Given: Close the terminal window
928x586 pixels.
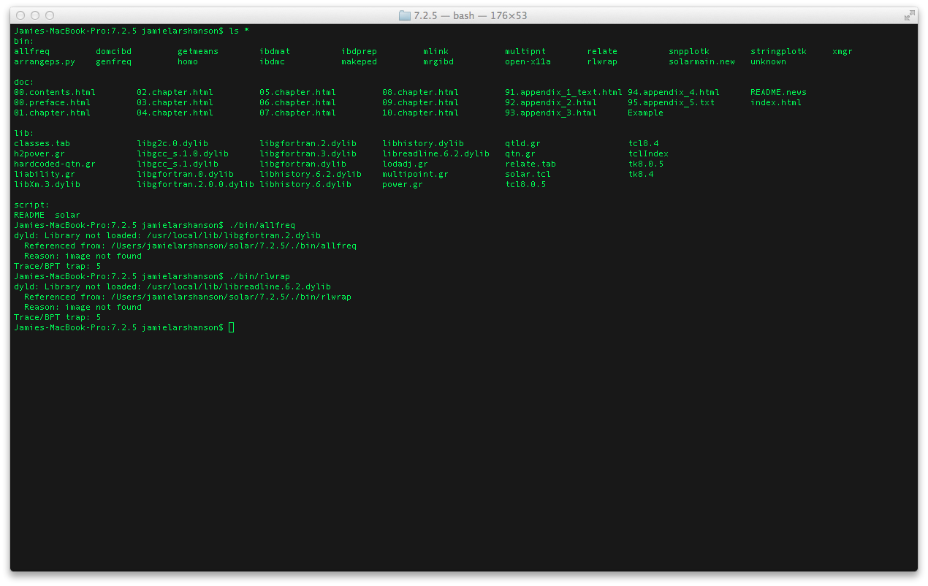Looking at the screenshot, I should coord(20,15).
